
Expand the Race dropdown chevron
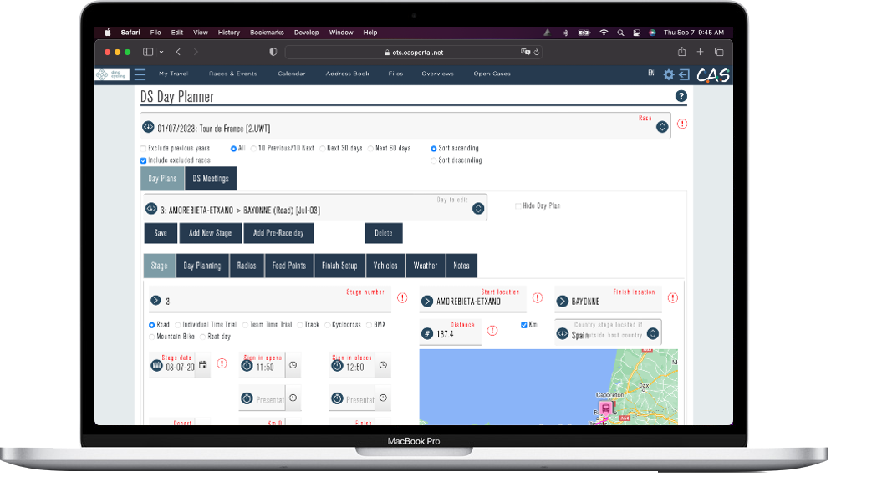tap(662, 127)
